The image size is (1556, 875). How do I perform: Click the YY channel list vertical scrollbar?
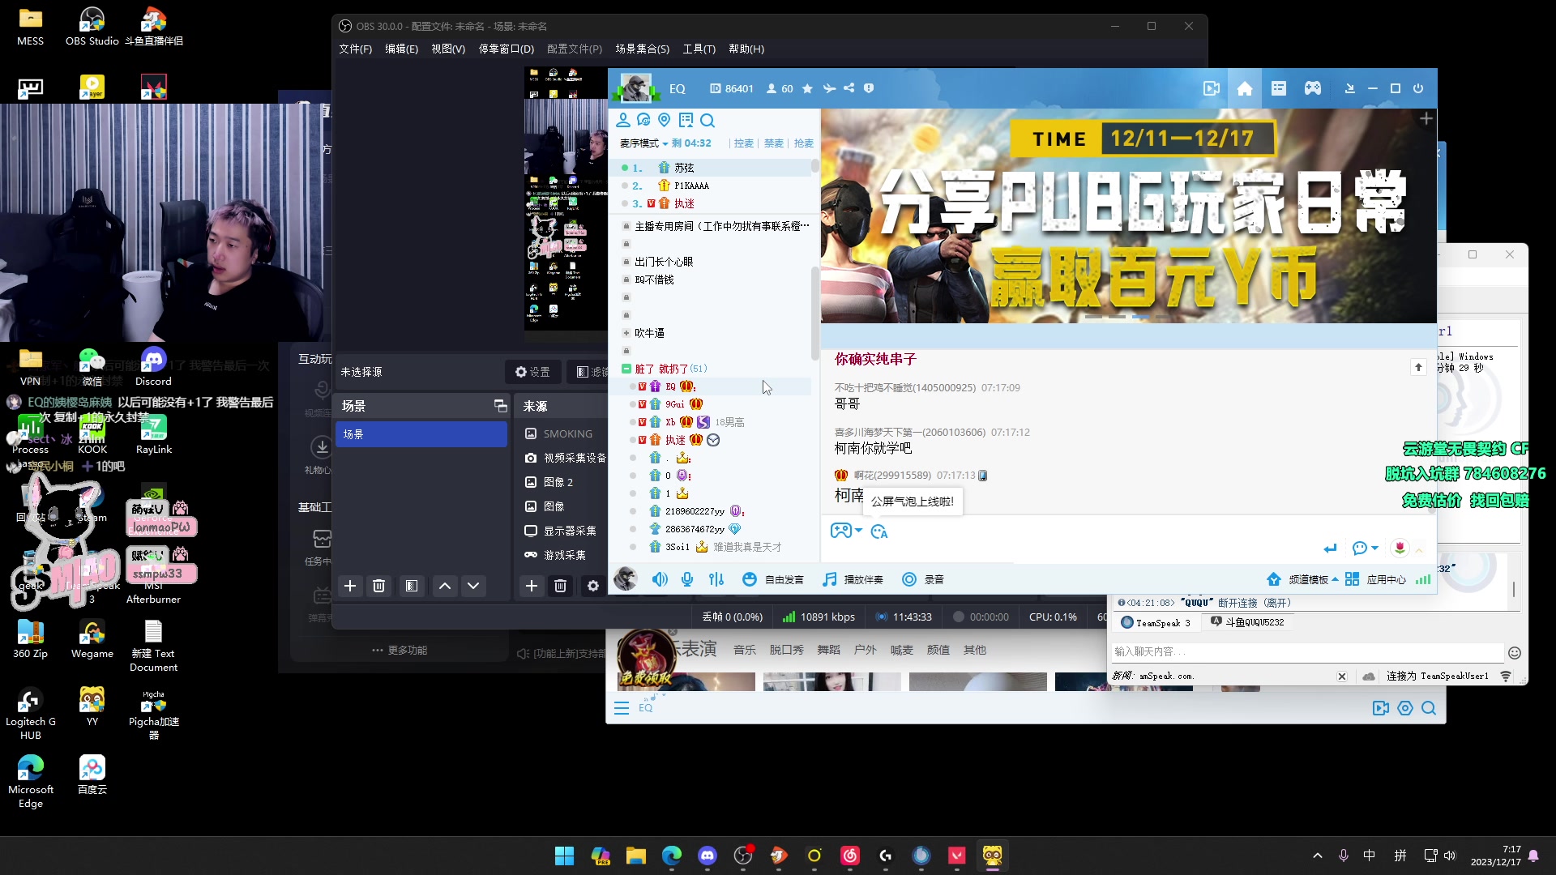814,314
